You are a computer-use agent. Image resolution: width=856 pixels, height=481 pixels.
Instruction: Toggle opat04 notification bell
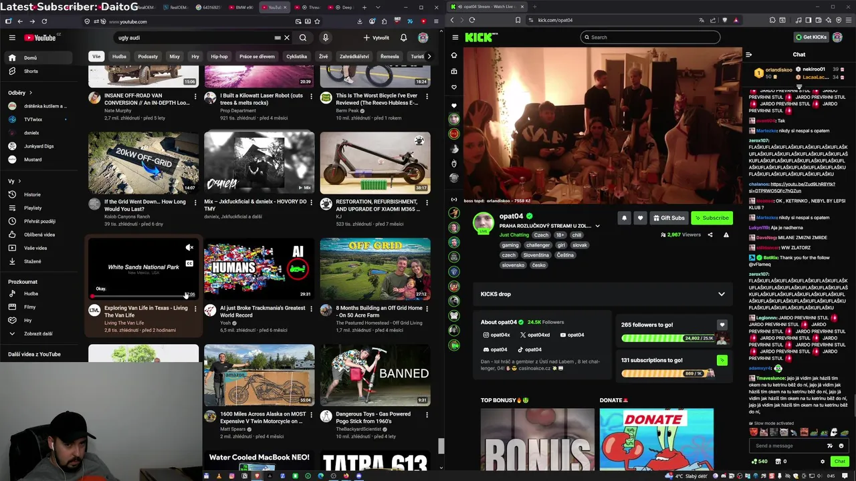(x=624, y=218)
